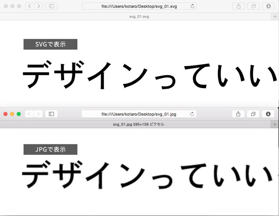The height and width of the screenshot is (216, 279).
Task: Go forward in svg_01.jpg Safari window
Action: click(x=38, y=114)
